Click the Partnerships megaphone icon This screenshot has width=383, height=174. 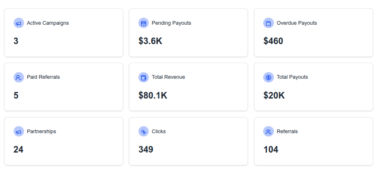(x=19, y=132)
